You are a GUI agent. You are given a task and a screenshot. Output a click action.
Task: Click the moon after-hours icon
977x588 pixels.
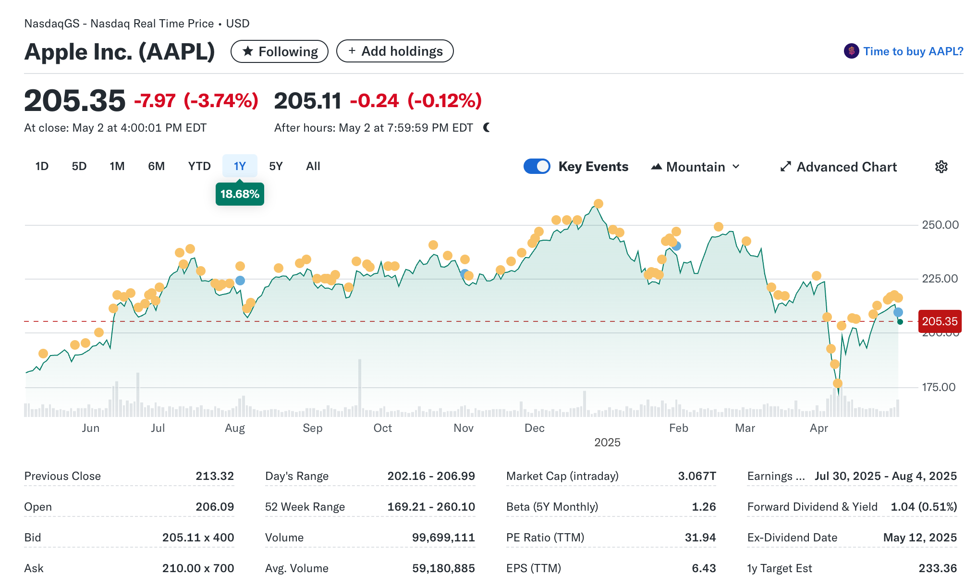[487, 128]
